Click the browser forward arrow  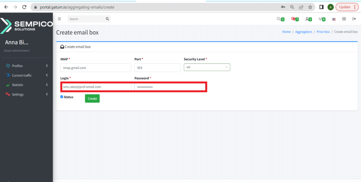pyautogui.click(x=15, y=7)
